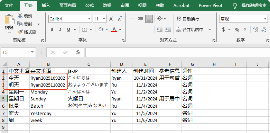Image resolution: width=270 pixels, height=133 pixels.
Task: Click the Paste clipboard icon
Action: [x=9, y=19]
